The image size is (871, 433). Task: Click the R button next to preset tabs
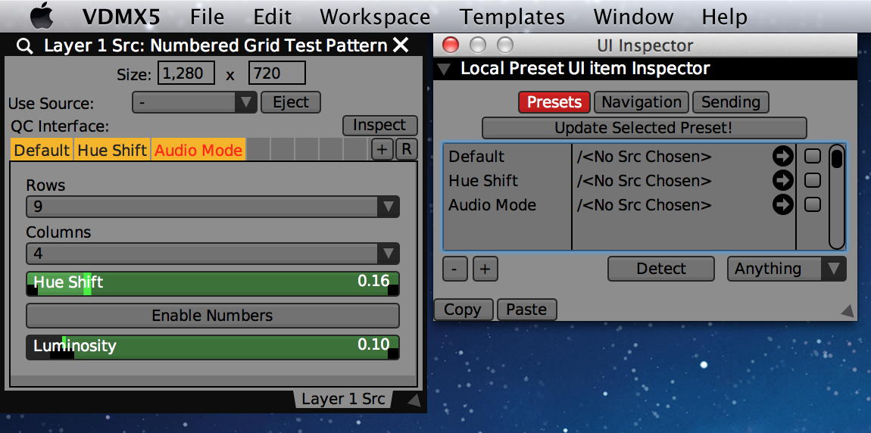tap(407, 149)
